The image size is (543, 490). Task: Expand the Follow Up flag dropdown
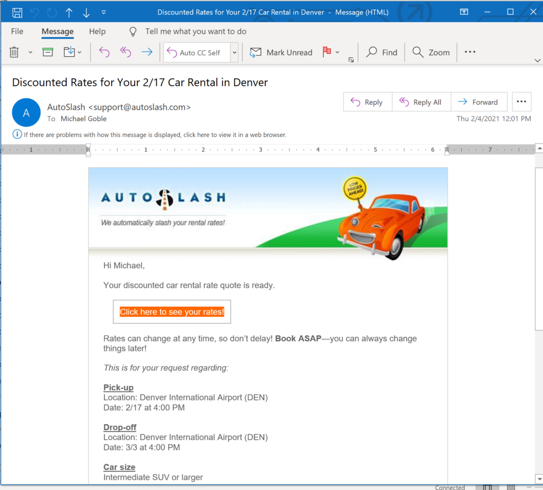337,53
